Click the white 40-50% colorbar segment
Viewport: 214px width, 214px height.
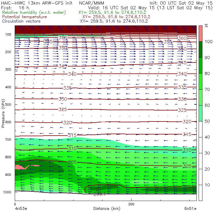click(200, 129)
